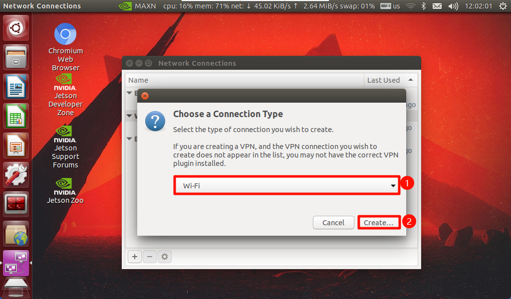The image size is (511, 299).
Task: Collapse the first connection group triangle
Action: pos(129,93)
